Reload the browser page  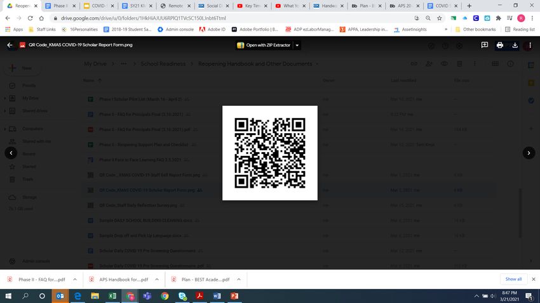coord(30,18)
